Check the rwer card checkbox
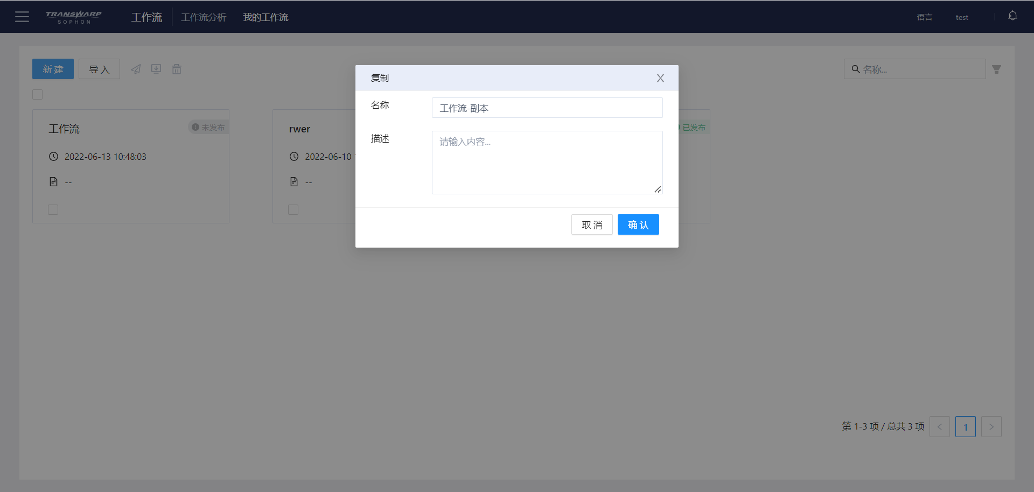This screenshot has width=1034, height=492. pyautogui.click(x=293, y=209)
